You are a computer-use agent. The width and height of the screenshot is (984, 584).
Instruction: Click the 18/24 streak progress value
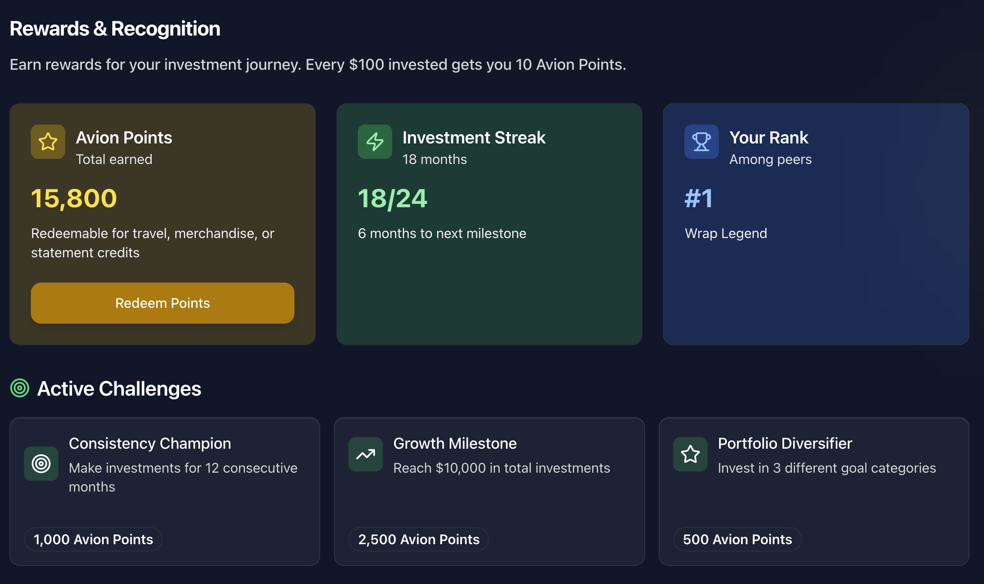tap(393, 199)
